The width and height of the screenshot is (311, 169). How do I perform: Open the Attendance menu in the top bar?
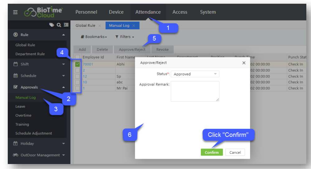click(x=148, y=12)
